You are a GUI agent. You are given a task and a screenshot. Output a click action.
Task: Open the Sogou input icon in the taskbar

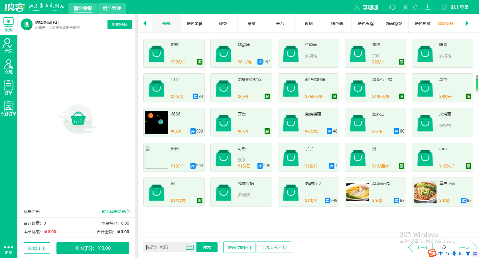[433, 253]
